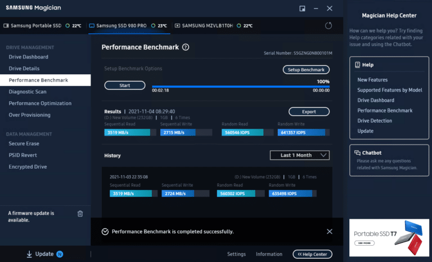Click the temperature indicator ring for Portable SSD
The height and width of the screenshot is (262, 432).
pos(67,26)
